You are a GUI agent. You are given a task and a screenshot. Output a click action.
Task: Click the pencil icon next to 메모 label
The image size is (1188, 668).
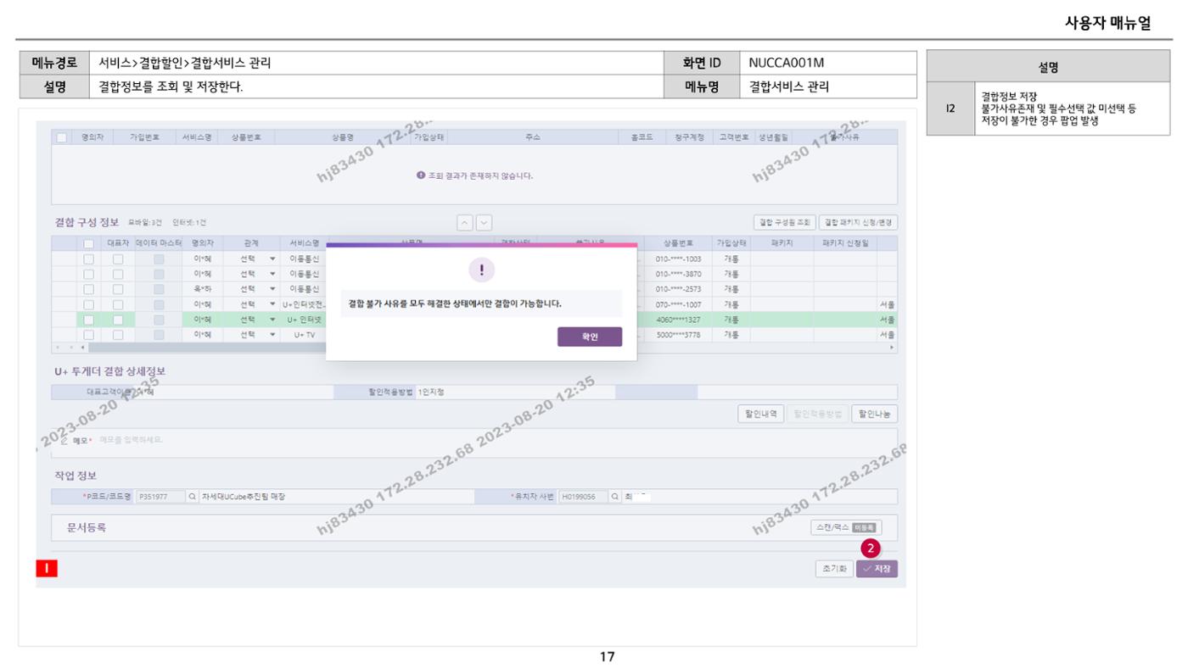pos(64,440)
